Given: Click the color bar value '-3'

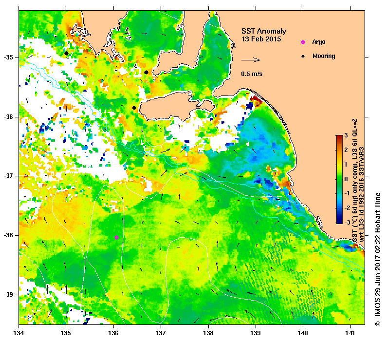Looking at the screenshot, I should point(347,222).
